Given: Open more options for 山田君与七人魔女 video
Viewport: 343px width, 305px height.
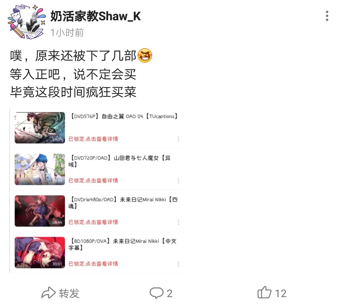Looking at the screenshot, I should click(178, 181).
